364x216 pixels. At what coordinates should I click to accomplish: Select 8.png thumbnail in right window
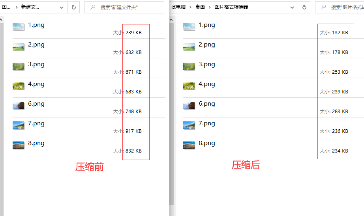coord(189,145)
